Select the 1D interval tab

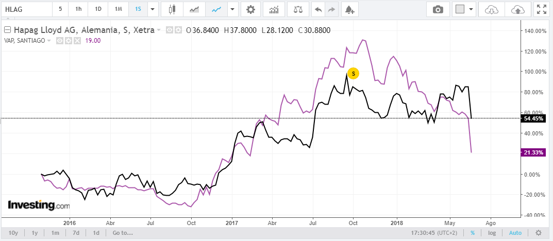coord(98,9)
